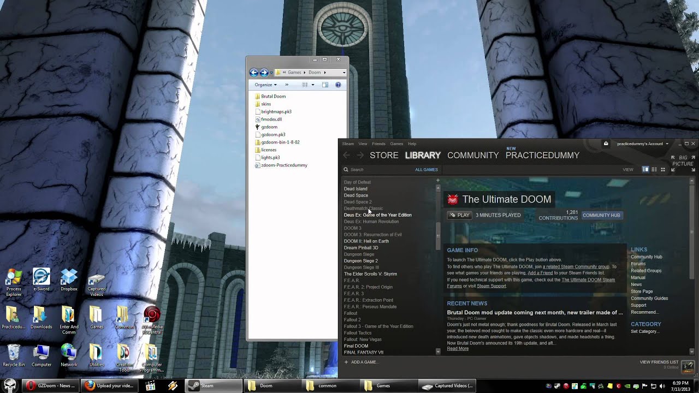
Task: Open the Organize dropdown menu
Action: click(x=265, y=85)
